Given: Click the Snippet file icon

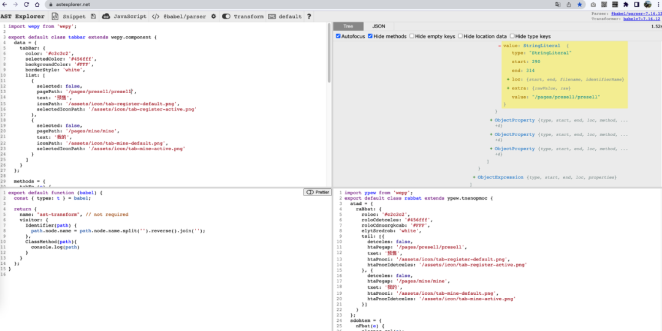Looking at the screenshot, I should (55, 17).
